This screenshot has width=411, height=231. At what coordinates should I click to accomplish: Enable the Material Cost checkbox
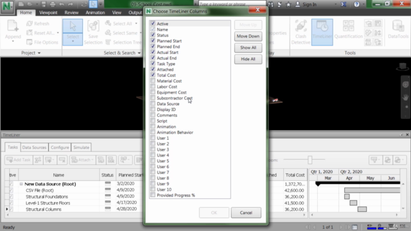(x=153, y=81)
